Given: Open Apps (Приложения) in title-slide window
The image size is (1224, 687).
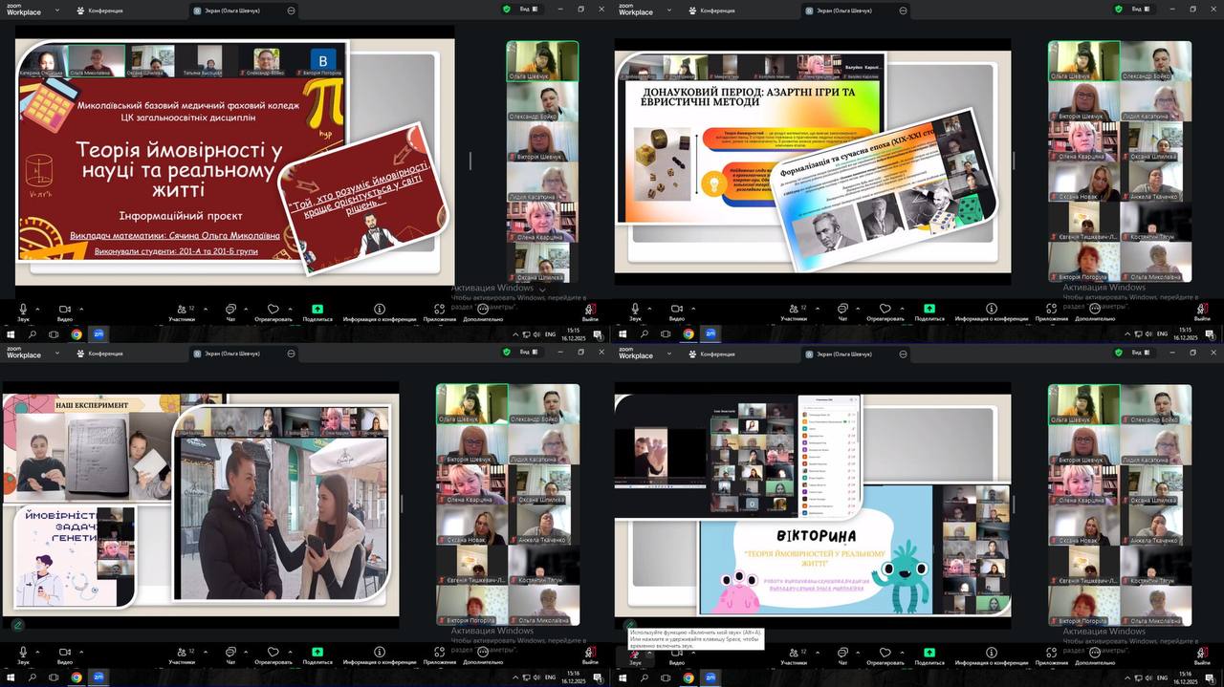Looking at the screenshot, I should 439,310.
